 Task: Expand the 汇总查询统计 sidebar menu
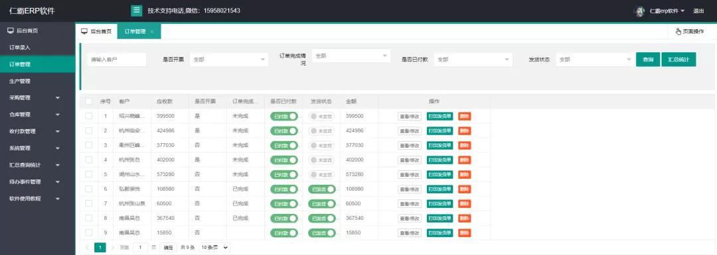(x=37, y=165)
